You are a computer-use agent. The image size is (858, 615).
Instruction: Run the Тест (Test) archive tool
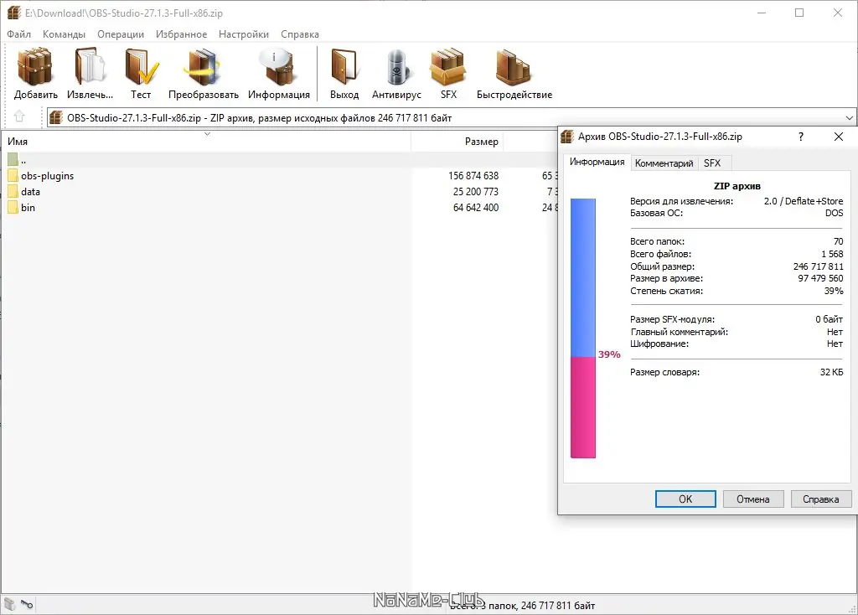[x=141, y=74]
